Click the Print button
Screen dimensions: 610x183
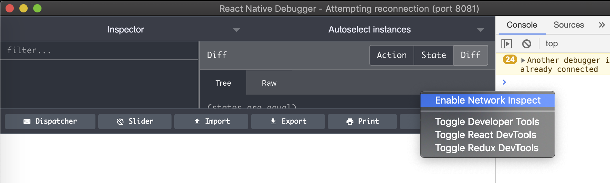[x=362, y=122]
